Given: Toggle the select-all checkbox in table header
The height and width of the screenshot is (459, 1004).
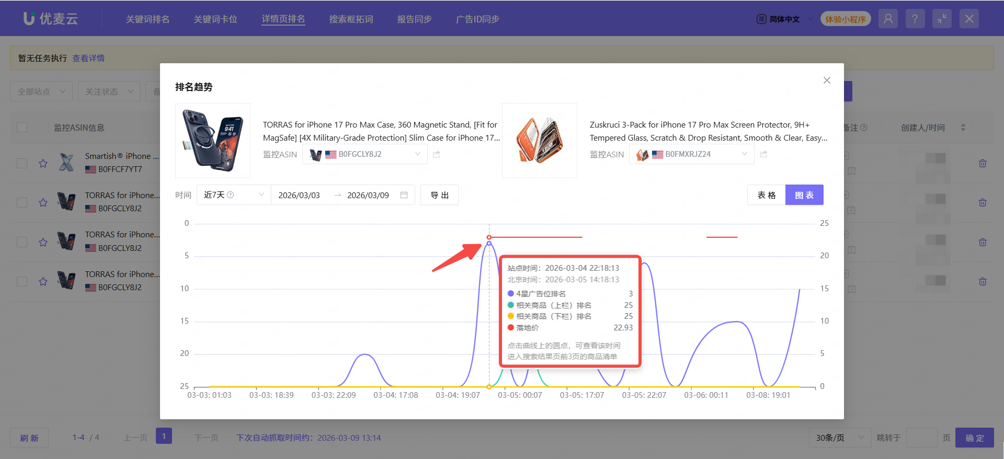Looking at the screenshot, I should [22, 128].
